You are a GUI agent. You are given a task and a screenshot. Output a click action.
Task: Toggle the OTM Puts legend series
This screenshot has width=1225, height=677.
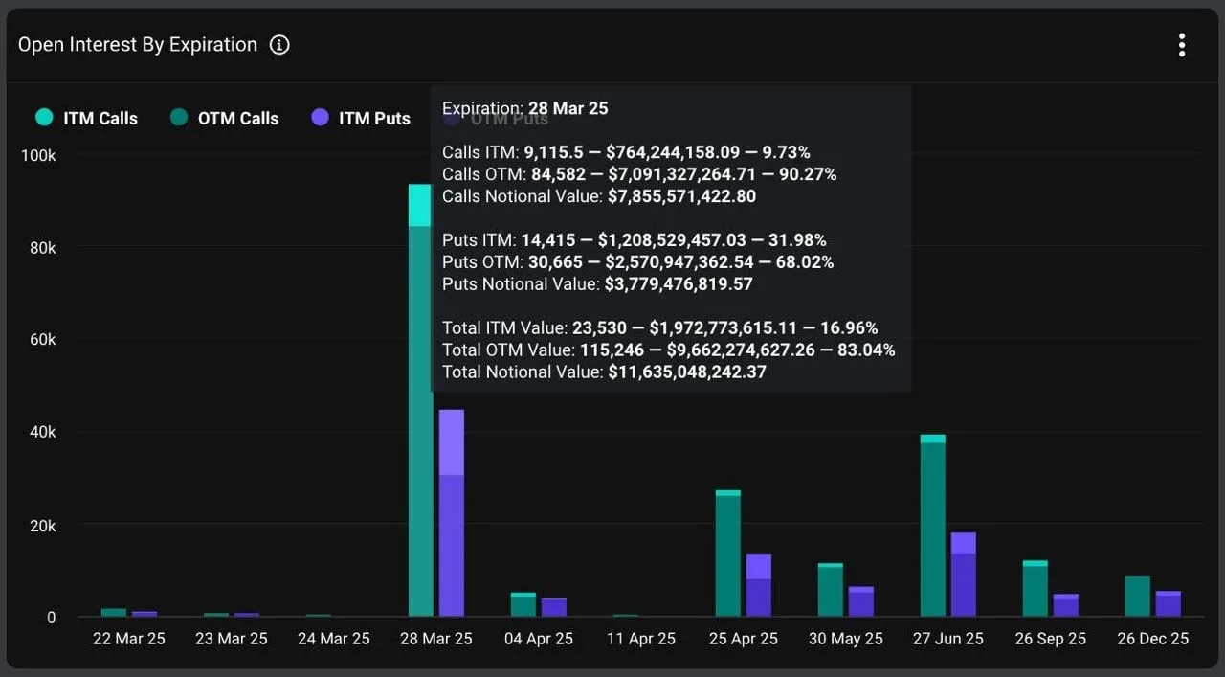[x=496, y=118]
